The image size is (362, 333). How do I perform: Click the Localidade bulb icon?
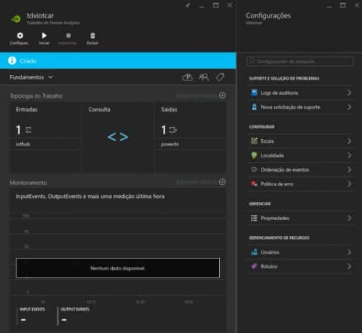tap(254, 155)
